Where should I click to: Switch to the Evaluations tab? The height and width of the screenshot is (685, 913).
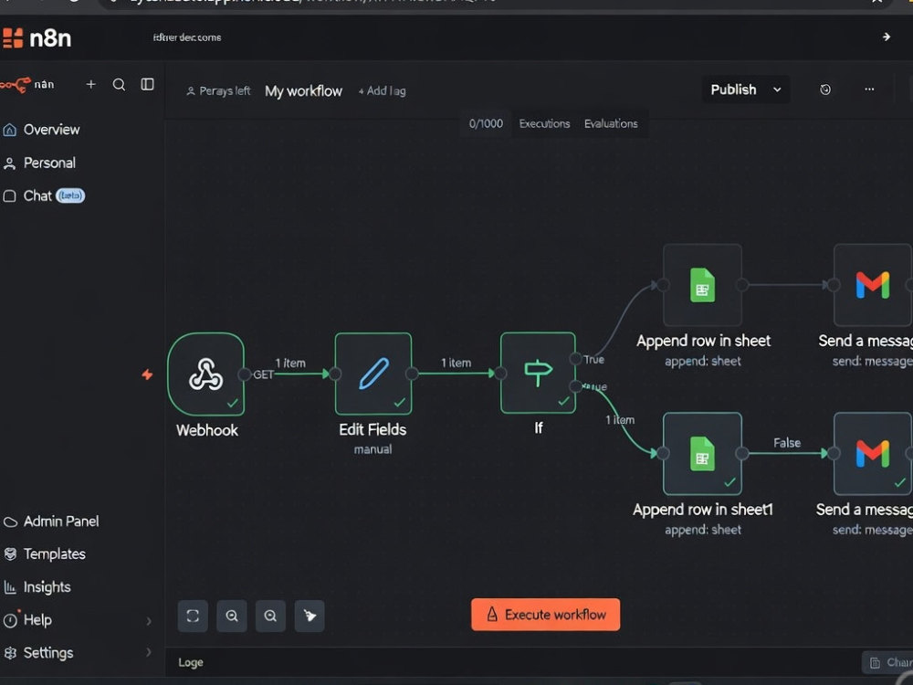pyautogui.click(x=611, y=123)
